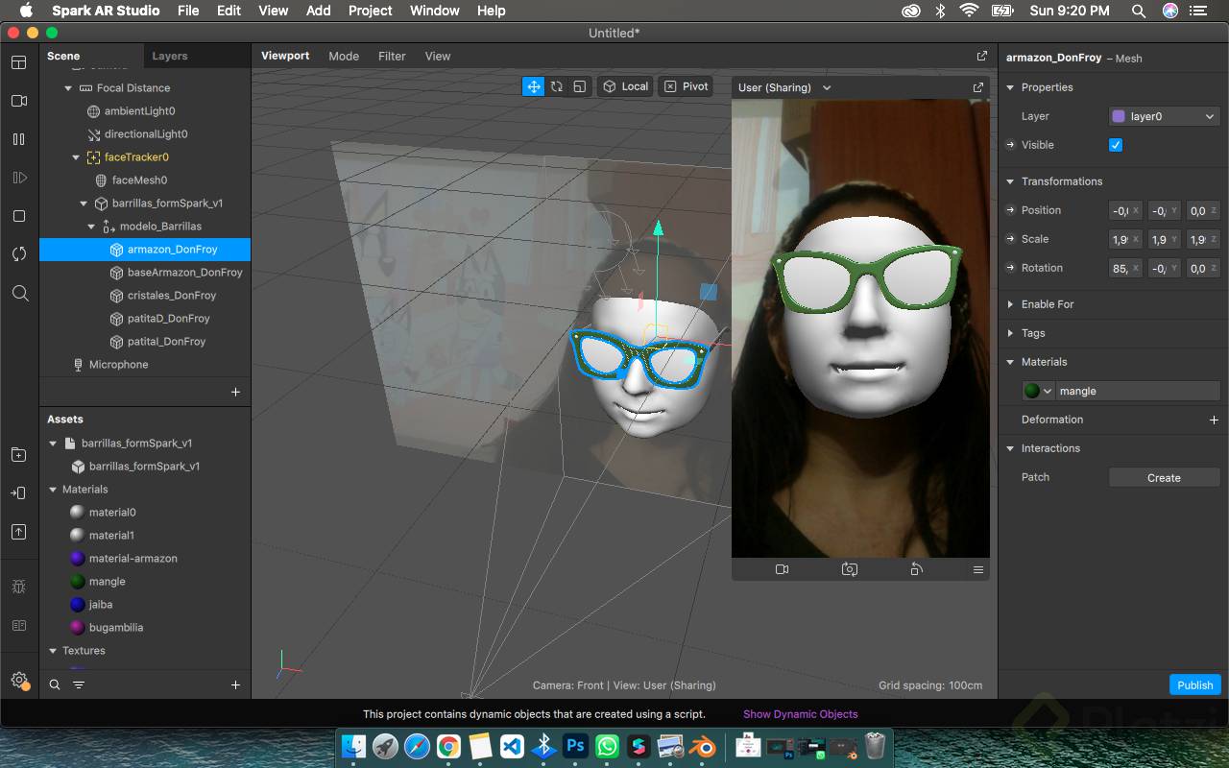The width and height of the screenshot is (1229, 768).
Task: Collapse the Focal Distance tree node
Action: 68,88
